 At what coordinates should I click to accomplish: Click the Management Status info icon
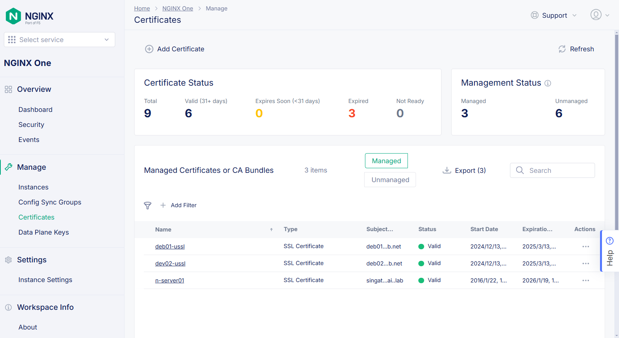click(x=548, y=83)
